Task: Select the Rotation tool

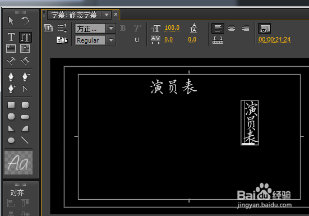Action: coord(25,21)
